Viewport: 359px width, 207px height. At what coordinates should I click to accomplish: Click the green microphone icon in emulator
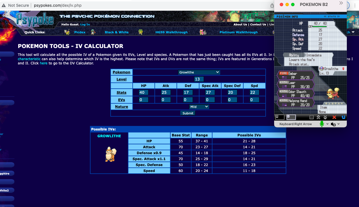coord(322,124)
